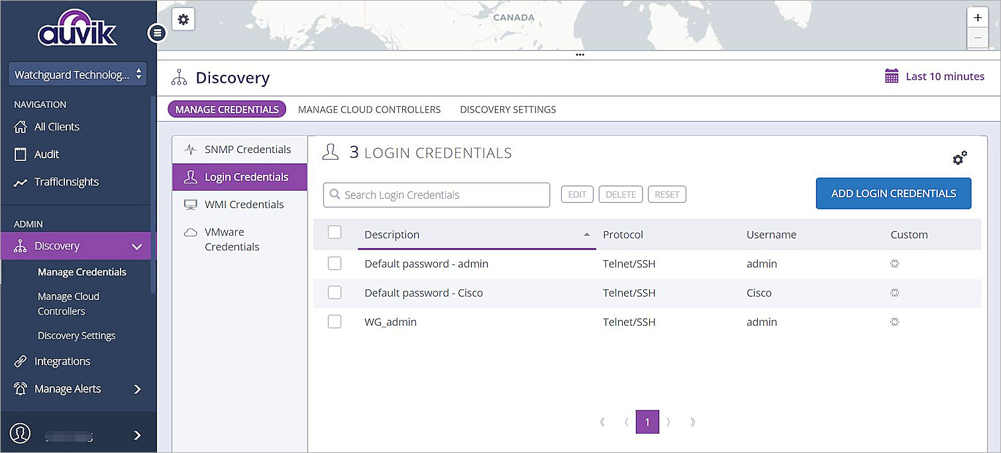Switch to Manage Cloud Controllers tab
Viewport: 1001px width, 453px height.
pyautogui.click(x=369, y=109)
